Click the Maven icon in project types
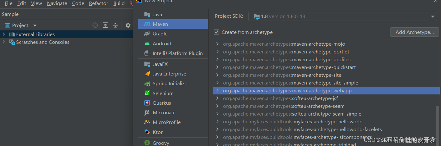Image resolution: width=441 pixels, height=146 pixels. point(147,24)
